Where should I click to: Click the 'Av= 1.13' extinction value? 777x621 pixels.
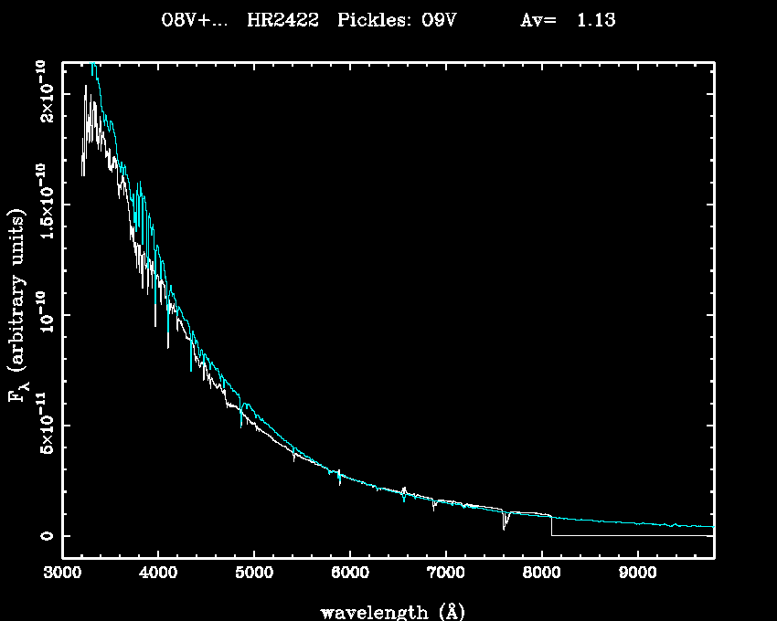568,20
